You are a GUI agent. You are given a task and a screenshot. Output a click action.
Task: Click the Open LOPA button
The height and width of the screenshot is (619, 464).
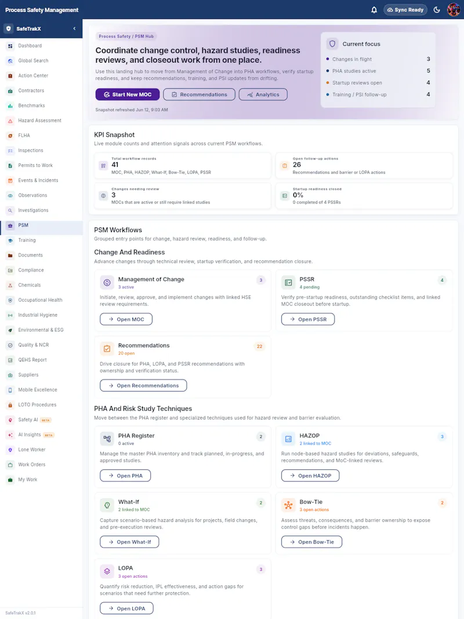pos(126,609)
